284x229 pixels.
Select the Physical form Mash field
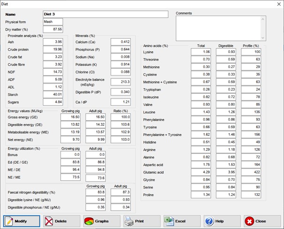point(53,22)
